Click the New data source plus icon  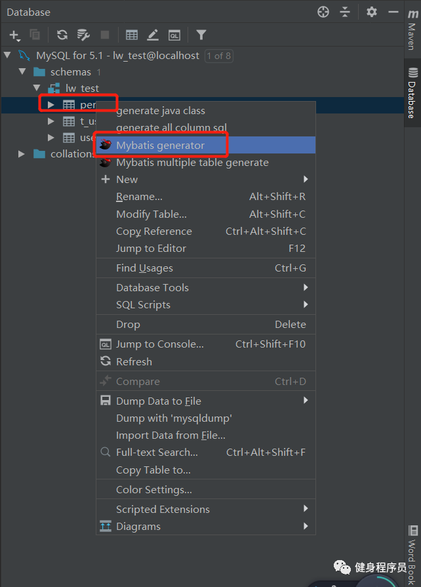14,35
